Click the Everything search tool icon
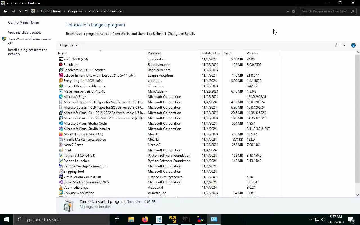Screen dimensions: 360x225 click(x=60, y=81)
